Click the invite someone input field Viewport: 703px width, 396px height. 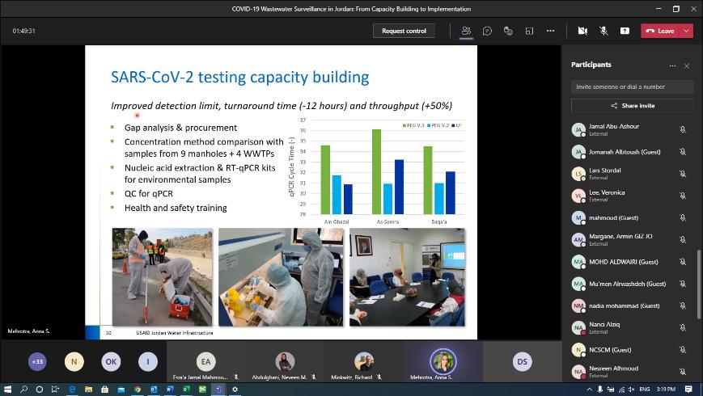632,86
